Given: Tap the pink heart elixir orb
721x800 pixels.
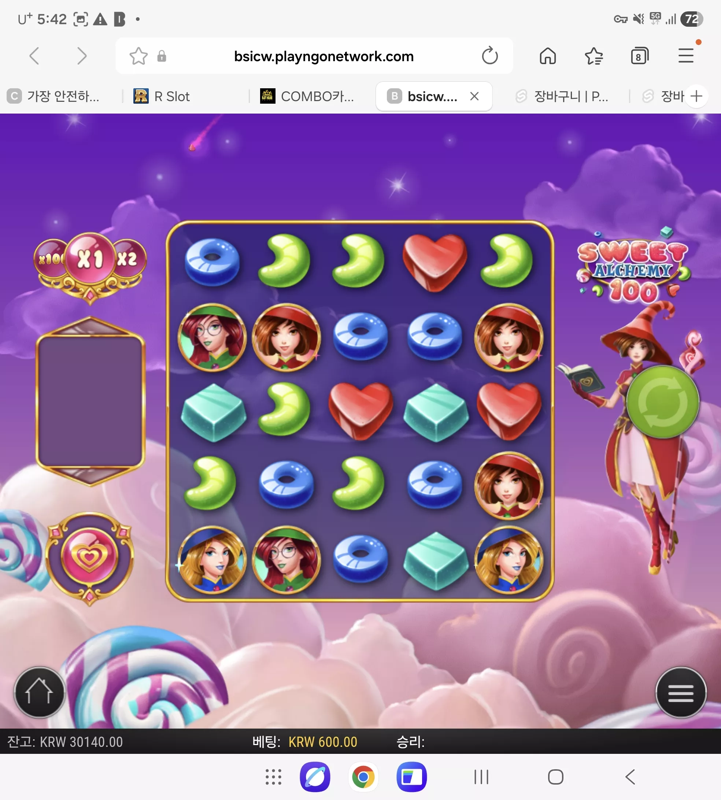Looking at the screenshot, I should pyautogui.click(x=89, y=556).
